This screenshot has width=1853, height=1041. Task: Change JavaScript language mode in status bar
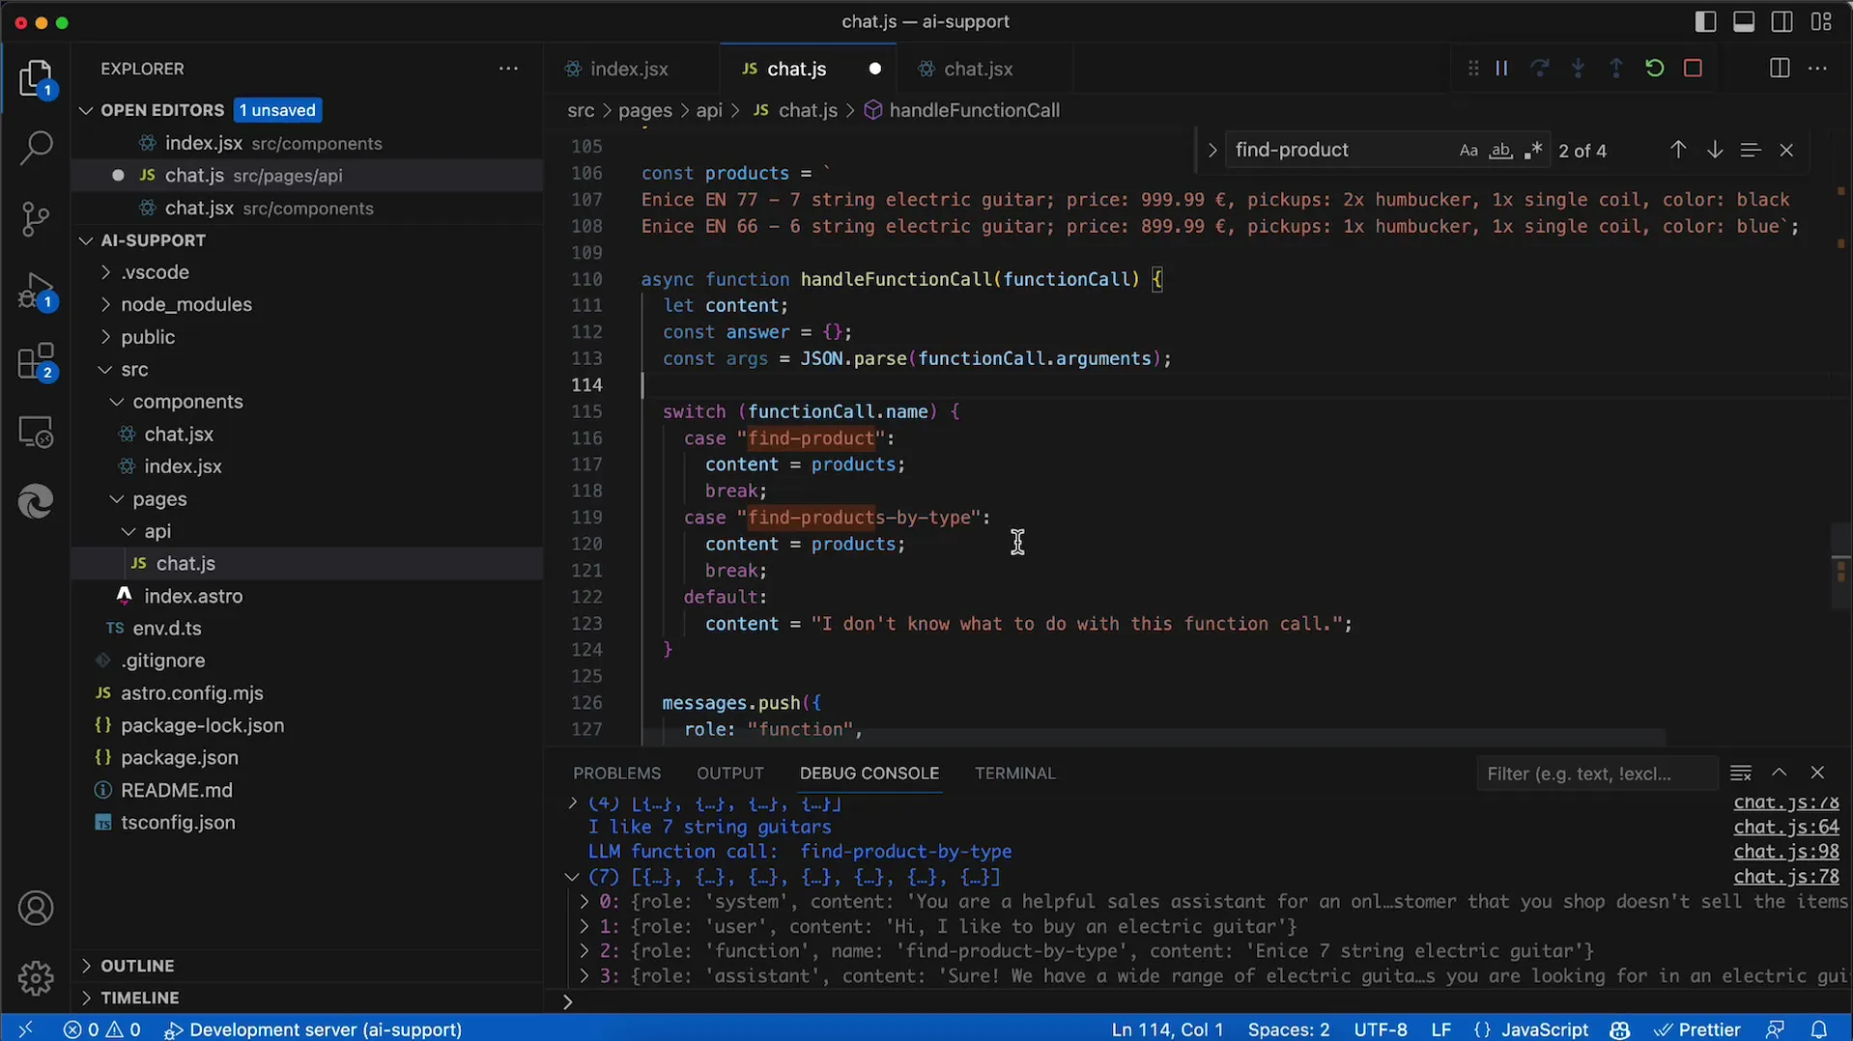(x=1544, y=1029)
